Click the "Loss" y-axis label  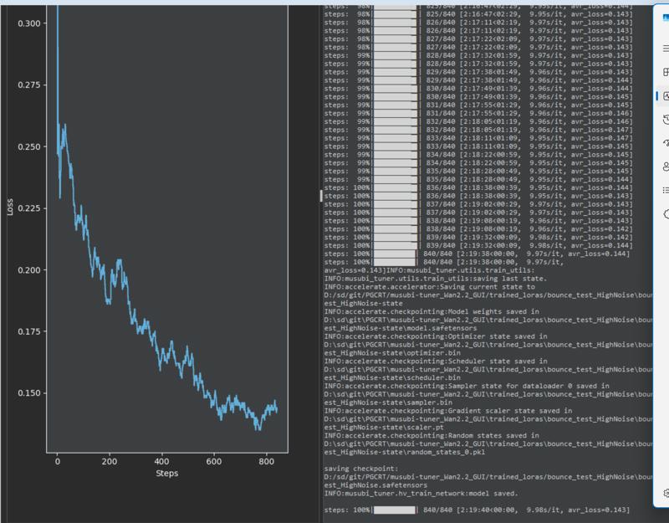pyautogui.click(x=10, y=207)
